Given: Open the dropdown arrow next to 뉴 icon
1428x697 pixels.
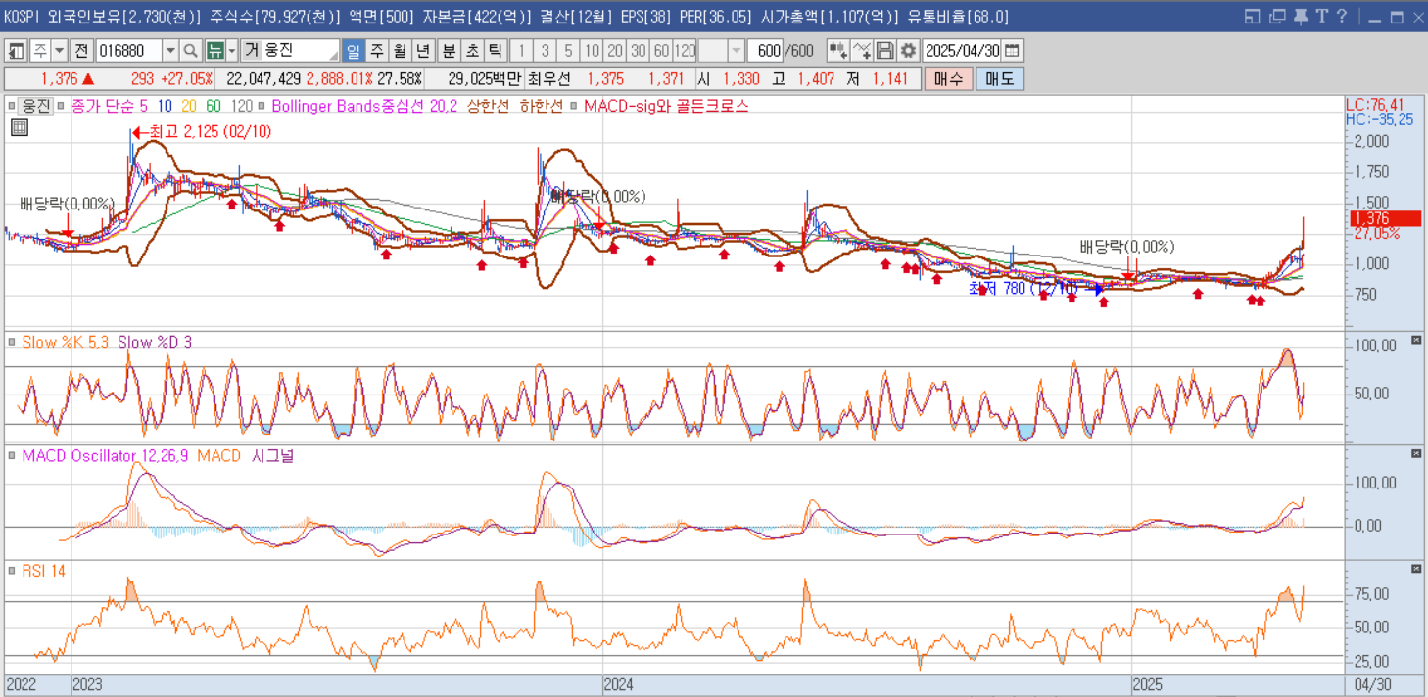Looking at the screenshot, I should 232,51.
